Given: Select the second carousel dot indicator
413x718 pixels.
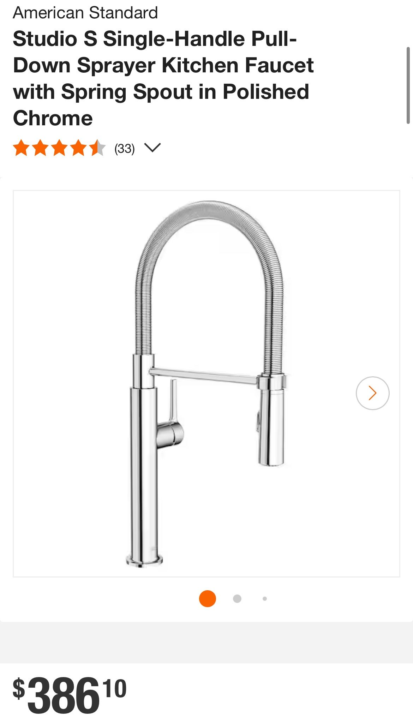Looking at the screenshot, I should (x=237, y=598).
